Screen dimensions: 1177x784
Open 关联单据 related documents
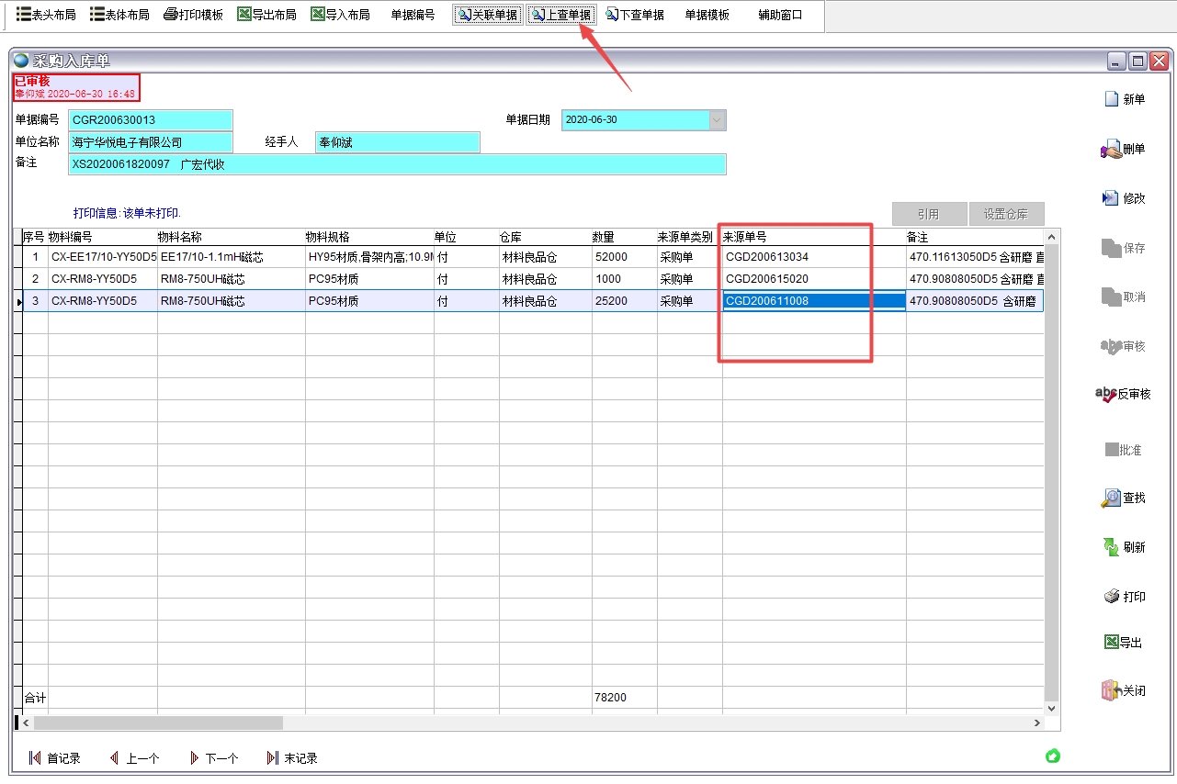pos(488,15)
